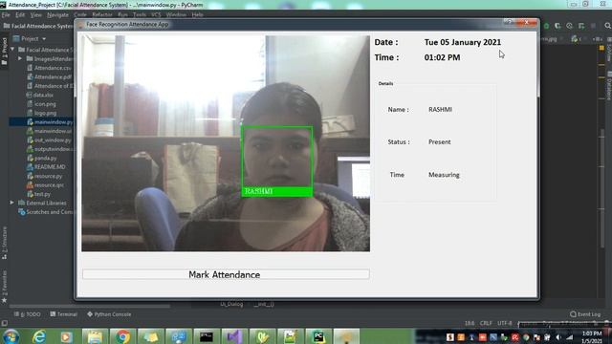Click the bottom-left tool window toggle icon
This screenshot has height=344, width=612.
tap(4, 323)
